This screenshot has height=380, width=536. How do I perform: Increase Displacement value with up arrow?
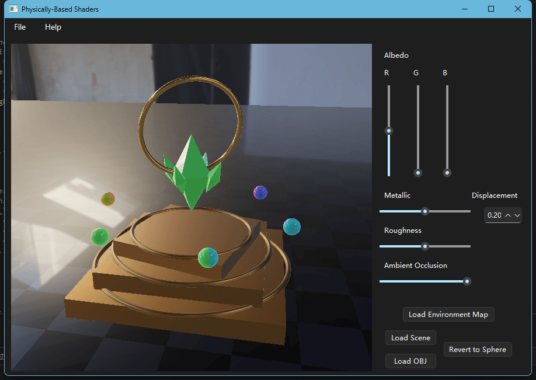pyautogui.click(x=508, y=215)
